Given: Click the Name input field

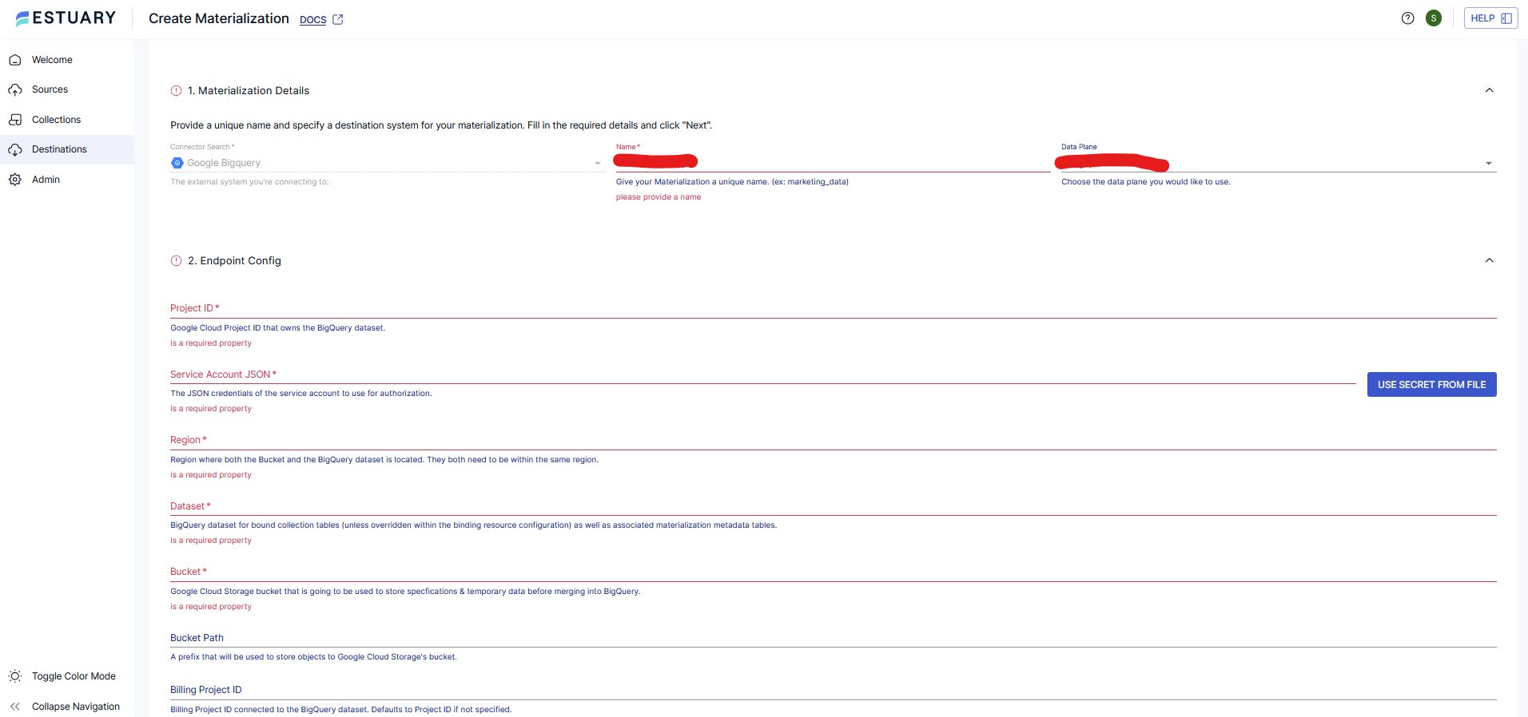Looking at the screenshot, I should 833,162.
